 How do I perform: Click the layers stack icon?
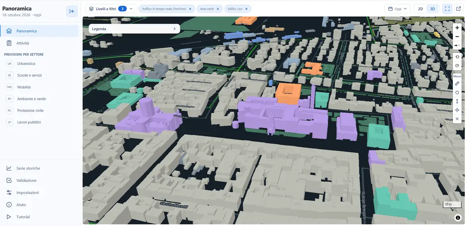(x=92, y=9)
